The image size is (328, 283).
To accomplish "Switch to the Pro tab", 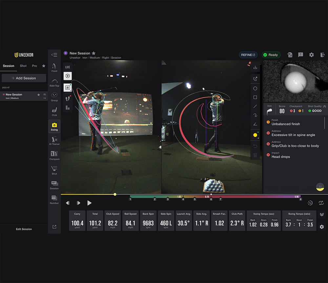I will (x=34, y=66).
